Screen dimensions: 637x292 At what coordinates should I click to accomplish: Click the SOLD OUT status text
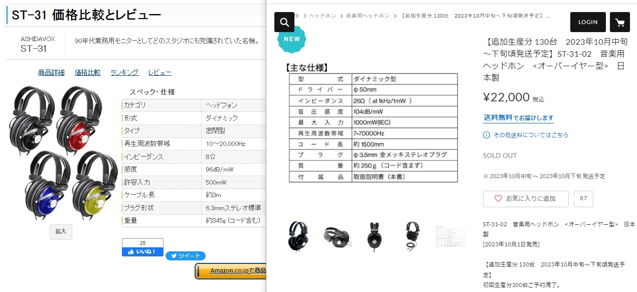pyautogui.click(x=500, y=156)
